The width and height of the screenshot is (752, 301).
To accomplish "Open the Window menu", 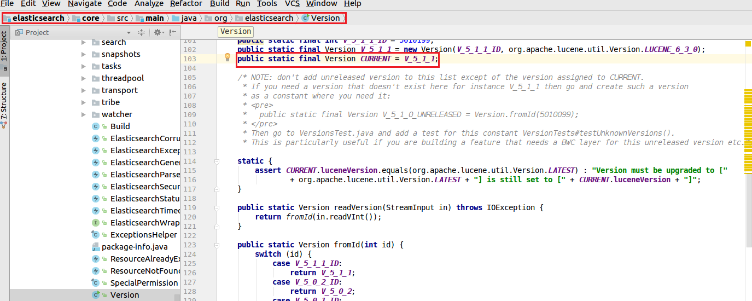I will (x=322, y=4).
